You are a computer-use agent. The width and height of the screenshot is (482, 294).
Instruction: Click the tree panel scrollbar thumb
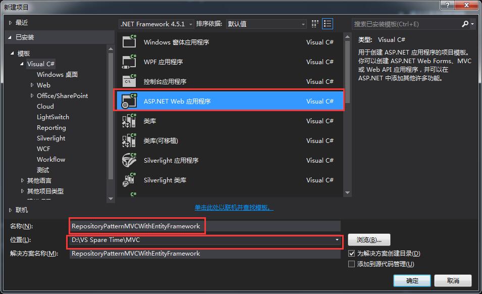coord(111,116)
